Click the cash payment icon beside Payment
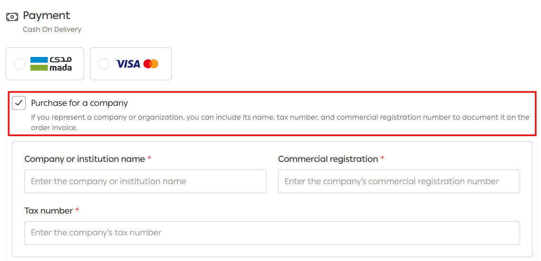 pyautogui.click(x=12, y=17)
